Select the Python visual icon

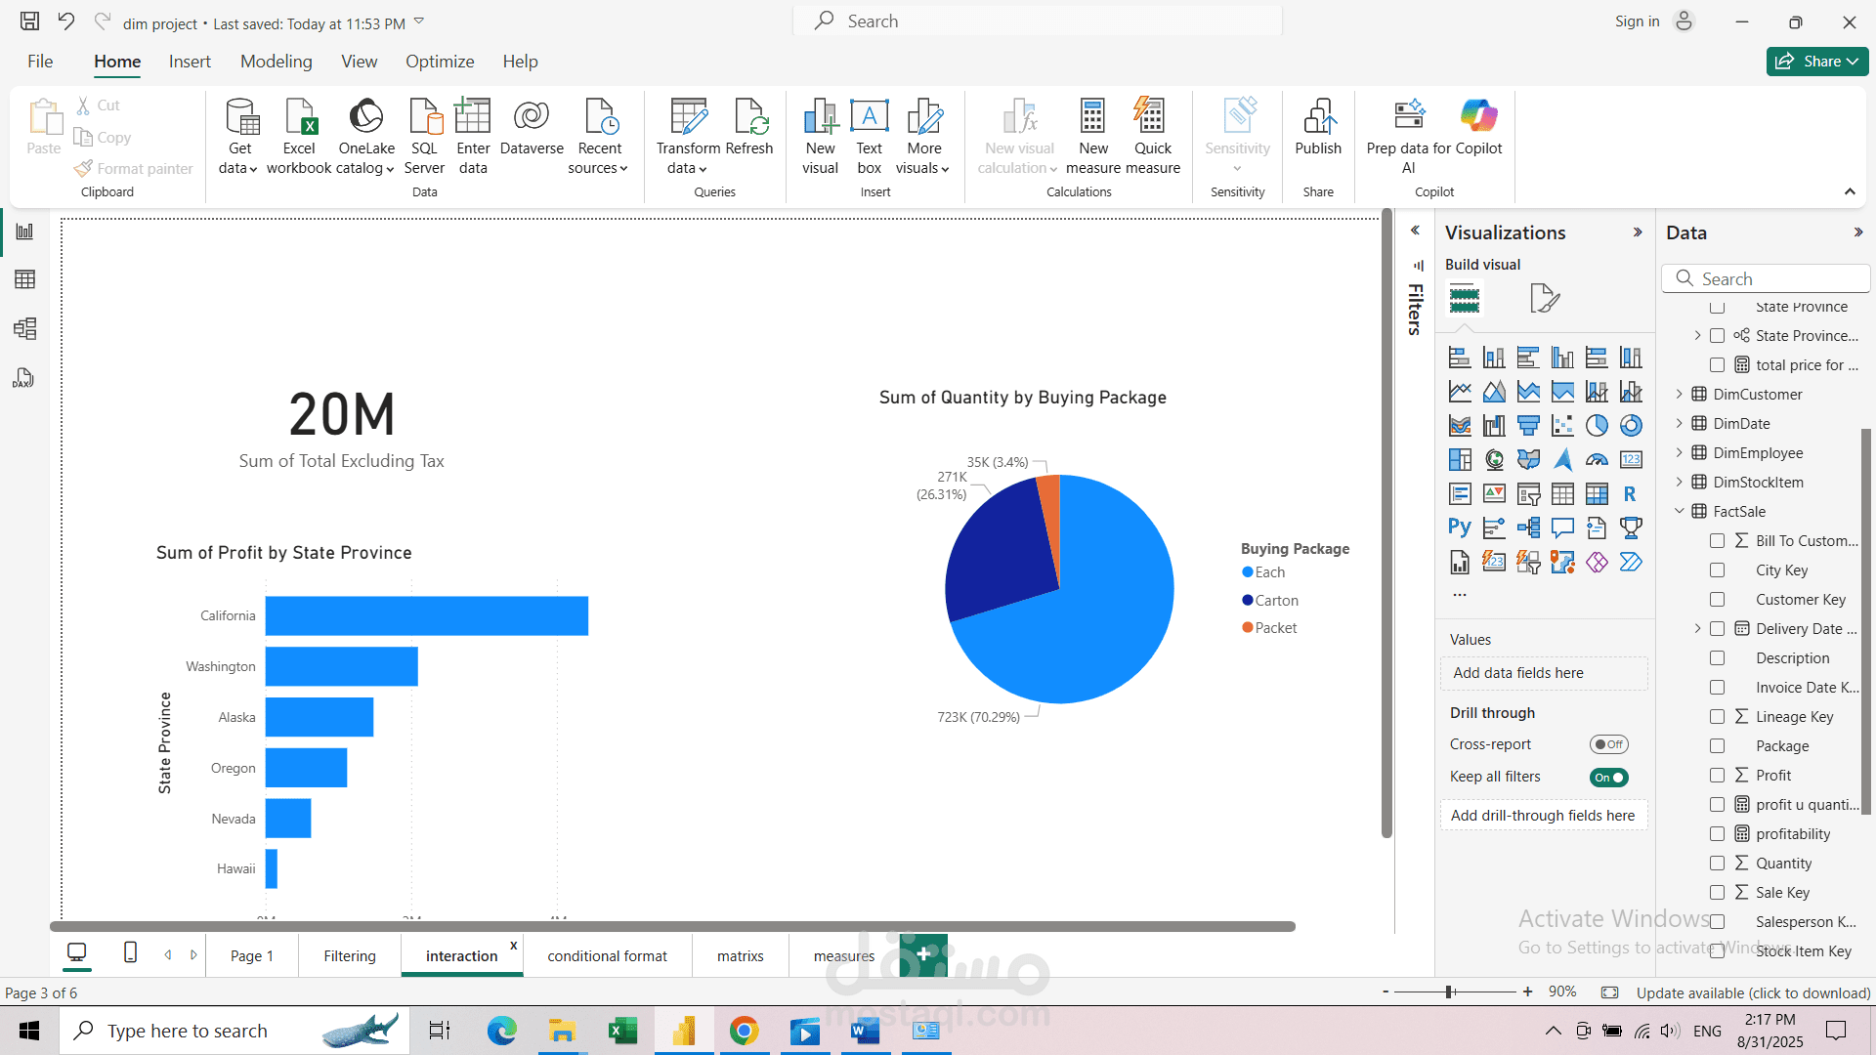pyautogui.click(x=1460, y=528)
